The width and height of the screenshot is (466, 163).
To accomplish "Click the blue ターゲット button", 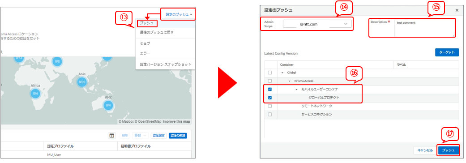I will click(x=447, y=52).
